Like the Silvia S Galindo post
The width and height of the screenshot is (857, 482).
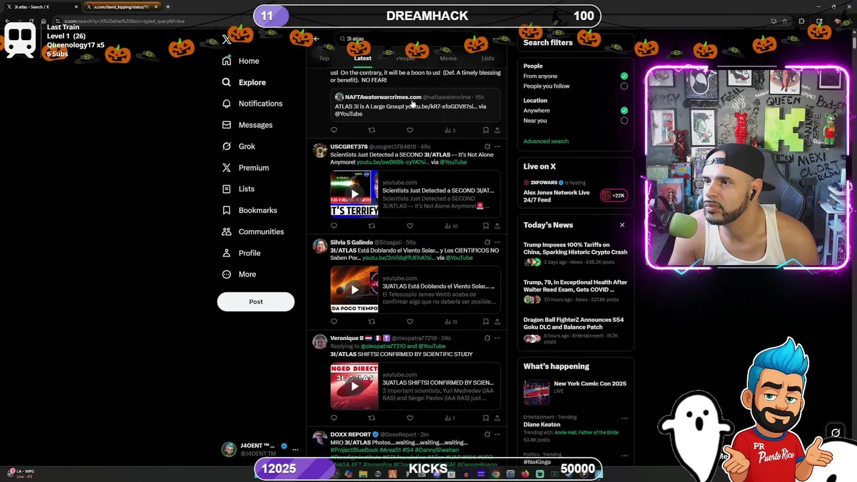pos(410,321)
